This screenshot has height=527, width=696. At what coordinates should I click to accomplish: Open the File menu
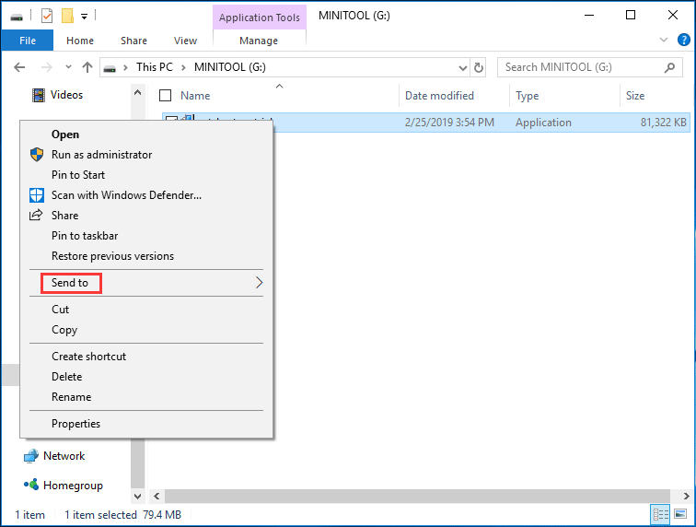tap(28, 41)
